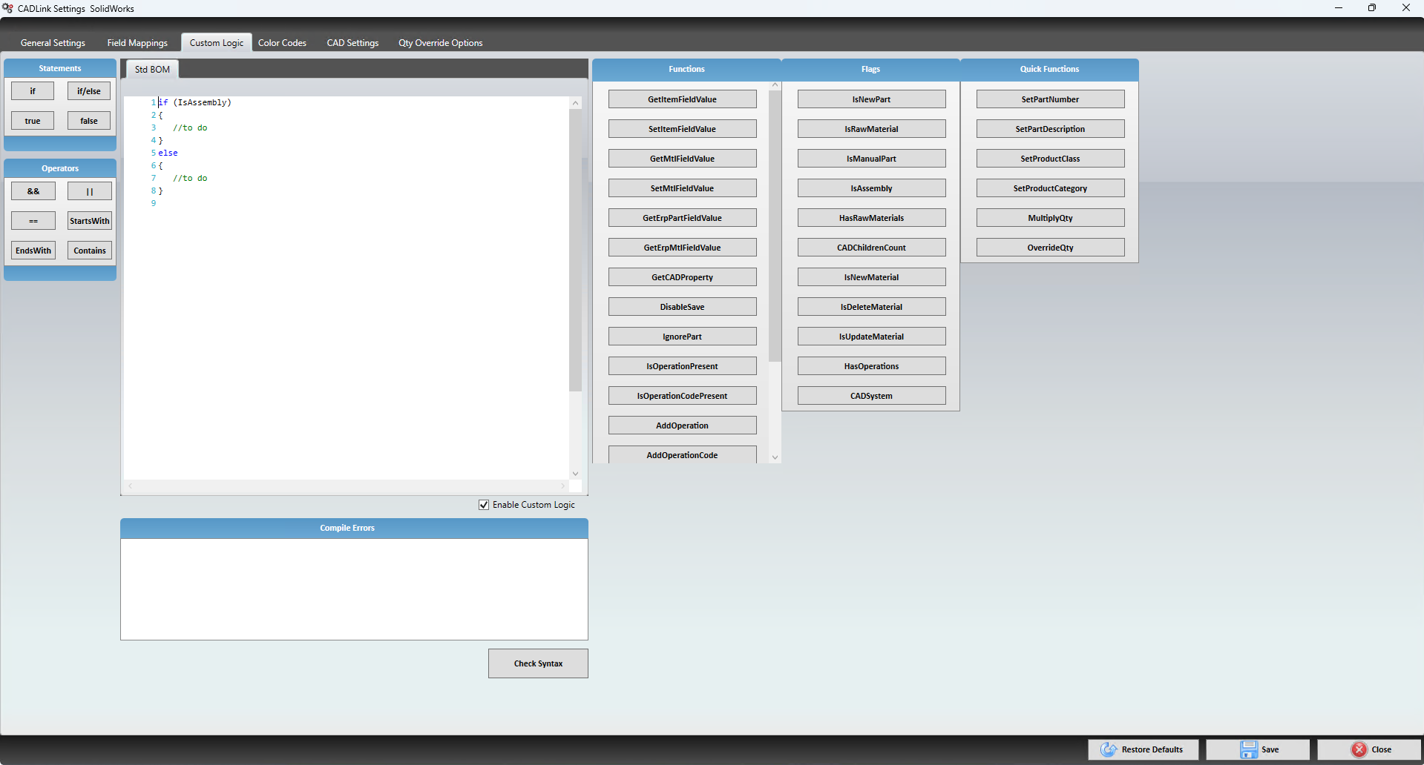
Task: Click the MultiplyQty quick function
Action: (1050, 217)
